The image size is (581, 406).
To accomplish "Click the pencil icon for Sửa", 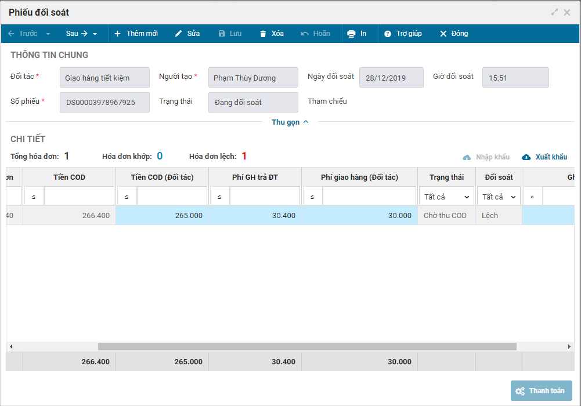I will click(178, 34).
